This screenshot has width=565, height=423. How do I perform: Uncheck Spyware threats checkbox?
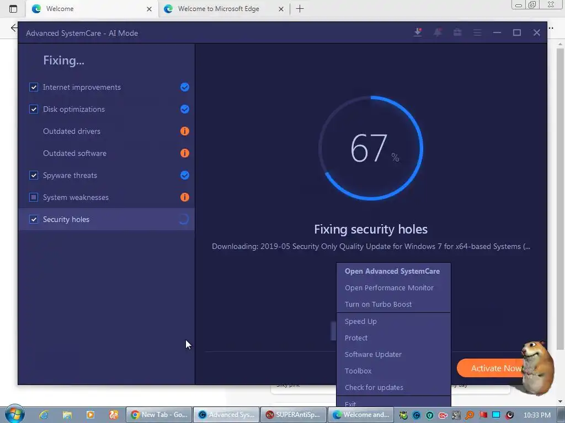tap(34, 175)
